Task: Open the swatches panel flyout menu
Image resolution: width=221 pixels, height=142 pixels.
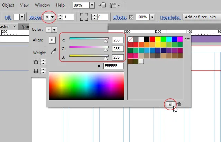Action: click(x=187, y=39)
